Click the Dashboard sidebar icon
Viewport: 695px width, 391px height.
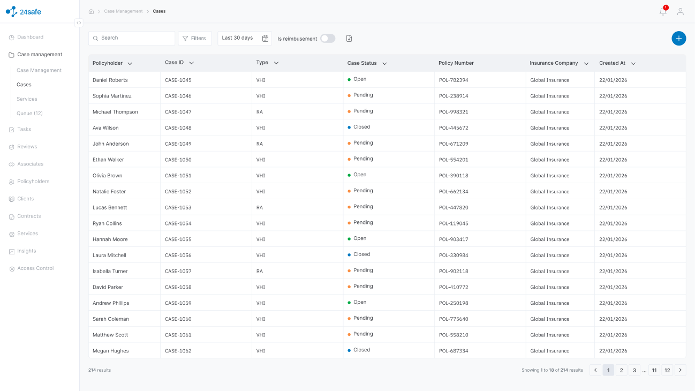coord(12,37)
